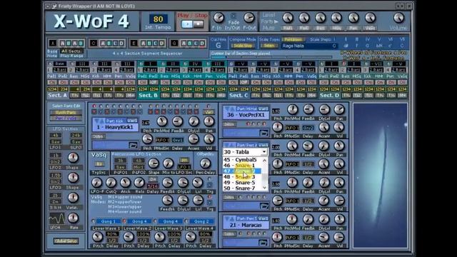
Task: Click the LFO3 Shape knob
Action: (x=73, y=178)
